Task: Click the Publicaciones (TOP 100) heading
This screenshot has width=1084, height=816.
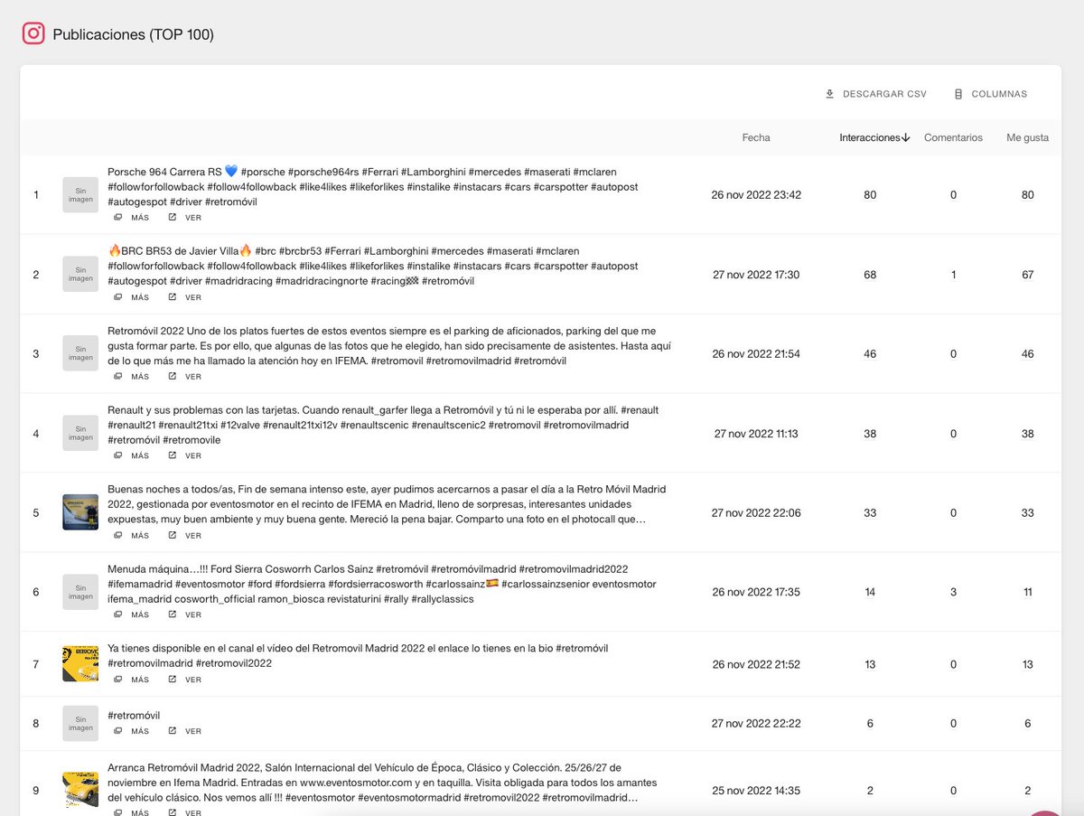Action: pos(134,34)
